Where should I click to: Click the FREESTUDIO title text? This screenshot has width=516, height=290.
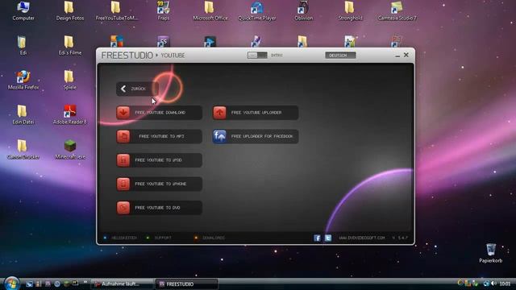127,56
